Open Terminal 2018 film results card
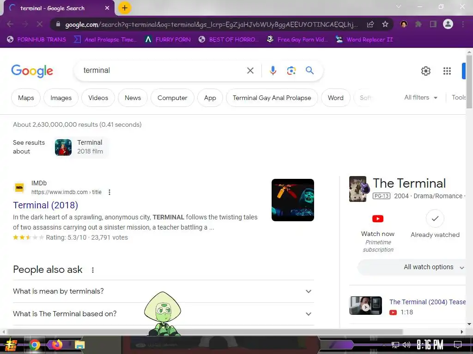This screenshot has width=473, height=354. pyautogui.click(x=81, y=147)
